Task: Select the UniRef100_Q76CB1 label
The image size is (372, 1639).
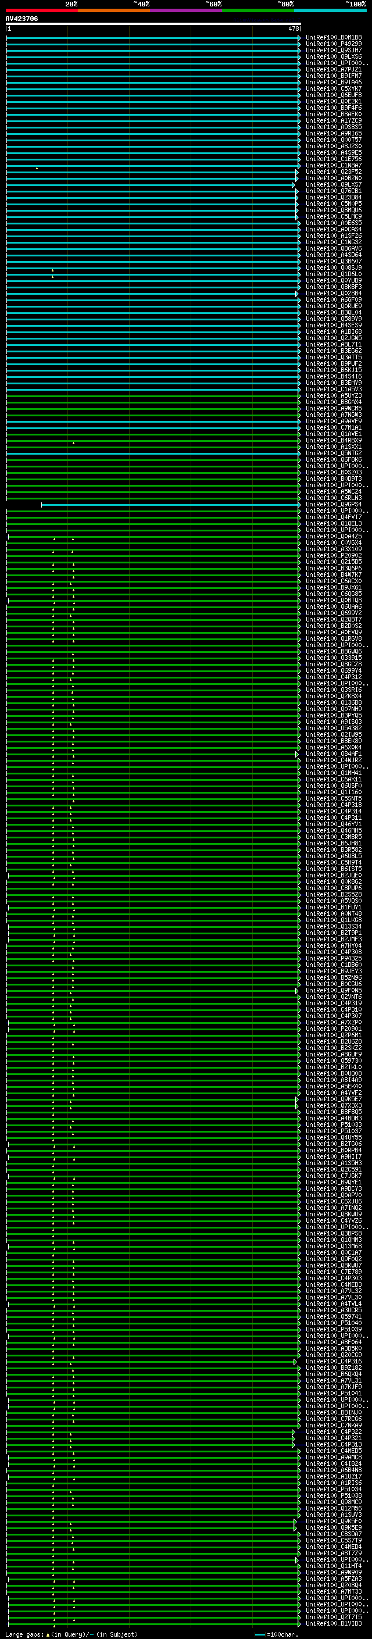Action: tap(334, 191)
